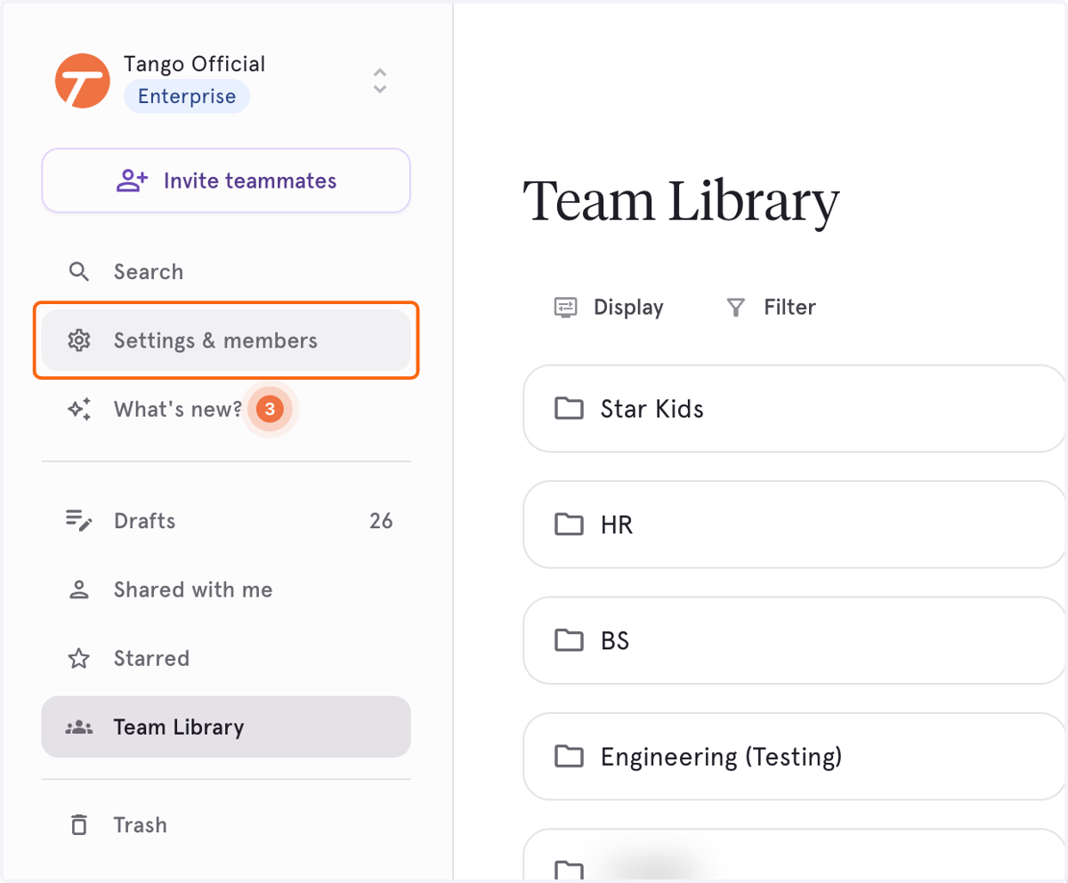Click the folder icon next to BS

pyautogui.click(x=569, y=640)
